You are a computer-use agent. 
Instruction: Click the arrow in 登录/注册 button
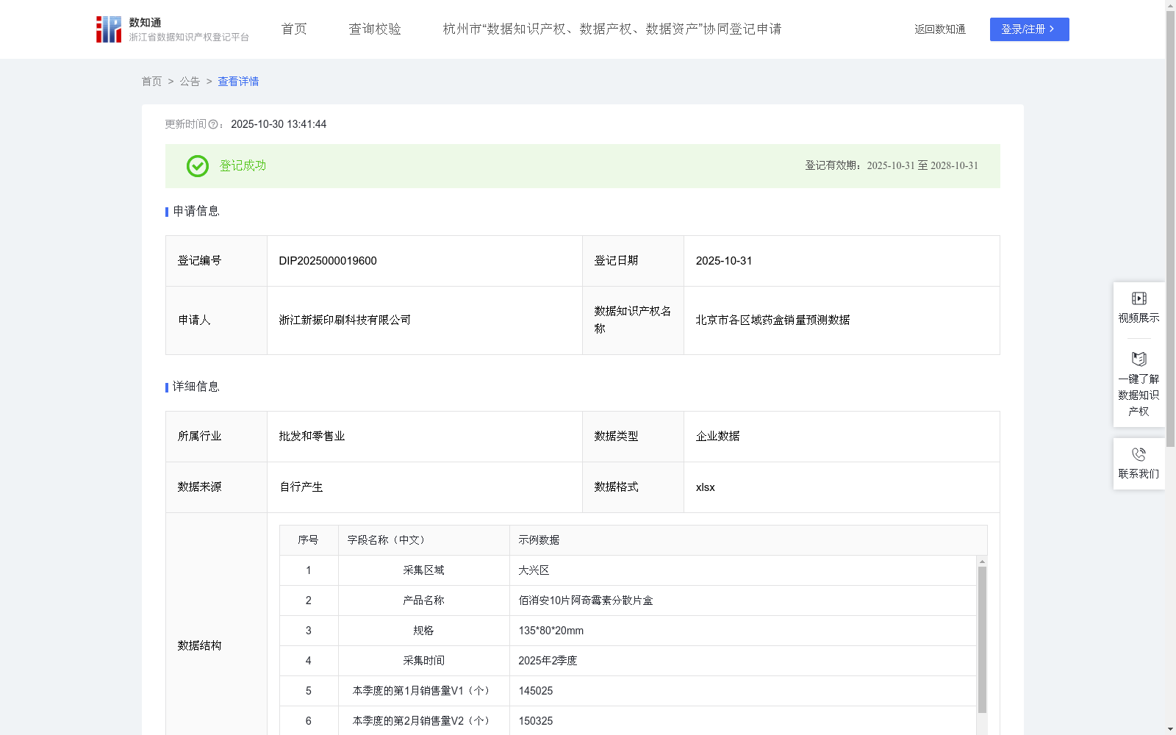1053,29
